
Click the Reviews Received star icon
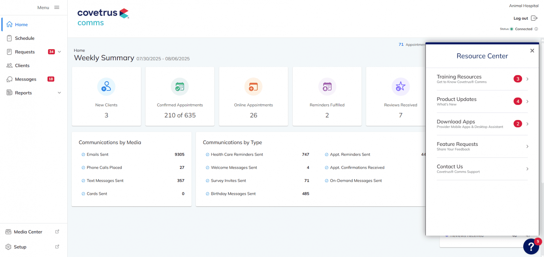pos(401,87)
